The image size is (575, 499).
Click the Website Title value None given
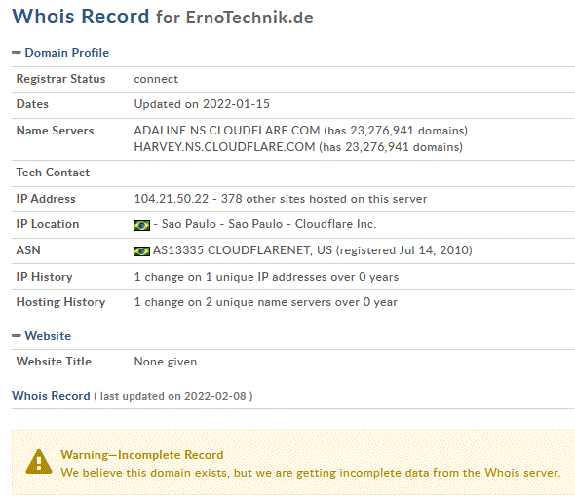(x=168, y=362)
